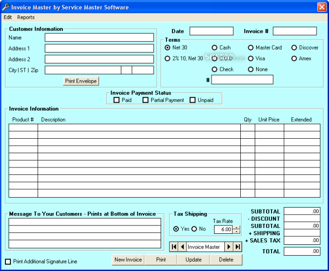Viewport: 329px width, 271px height.
Task: Click the Unit Price column header
Action: [269, 119]
